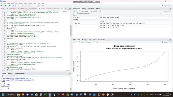
Task: Open the Tools menu
Action: [39, 3]
